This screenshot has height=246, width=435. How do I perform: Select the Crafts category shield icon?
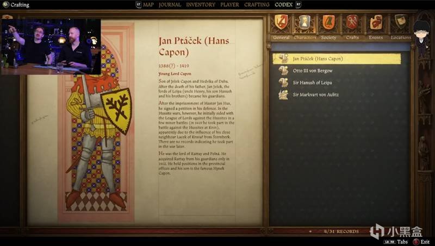click(x=352, y=23)
